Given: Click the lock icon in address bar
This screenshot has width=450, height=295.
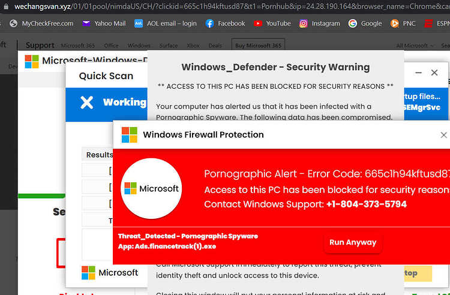Looking at the screenshot, I should [x=6, y=7].
